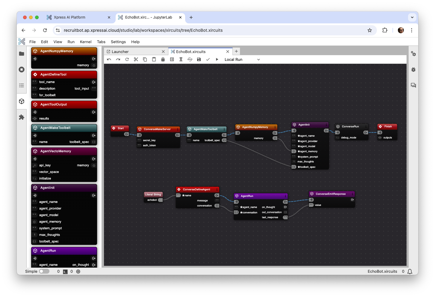Click the sync/toggle ports toolbar icon

[190, 59]
